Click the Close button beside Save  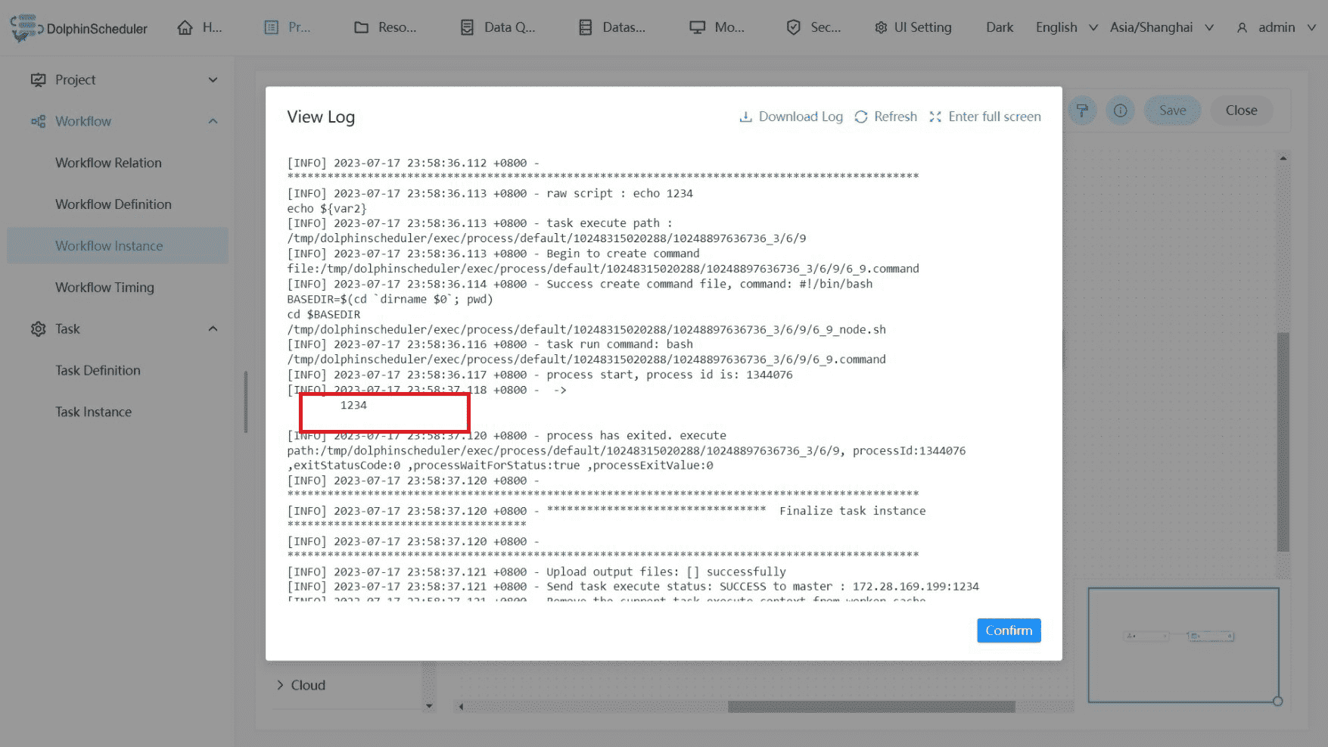pos(1241,110)
